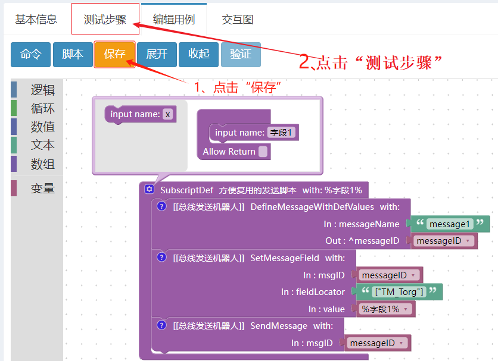The height and width of the screenshot is (361, 498).
Task: Edit the message1 text value
Action: click(x=449, y=224)
